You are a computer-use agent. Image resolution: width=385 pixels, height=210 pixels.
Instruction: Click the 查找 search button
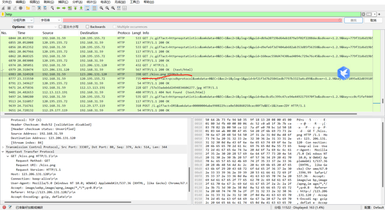click(x=353, y=20)
